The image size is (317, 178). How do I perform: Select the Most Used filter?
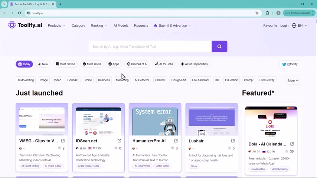point(92,64)
